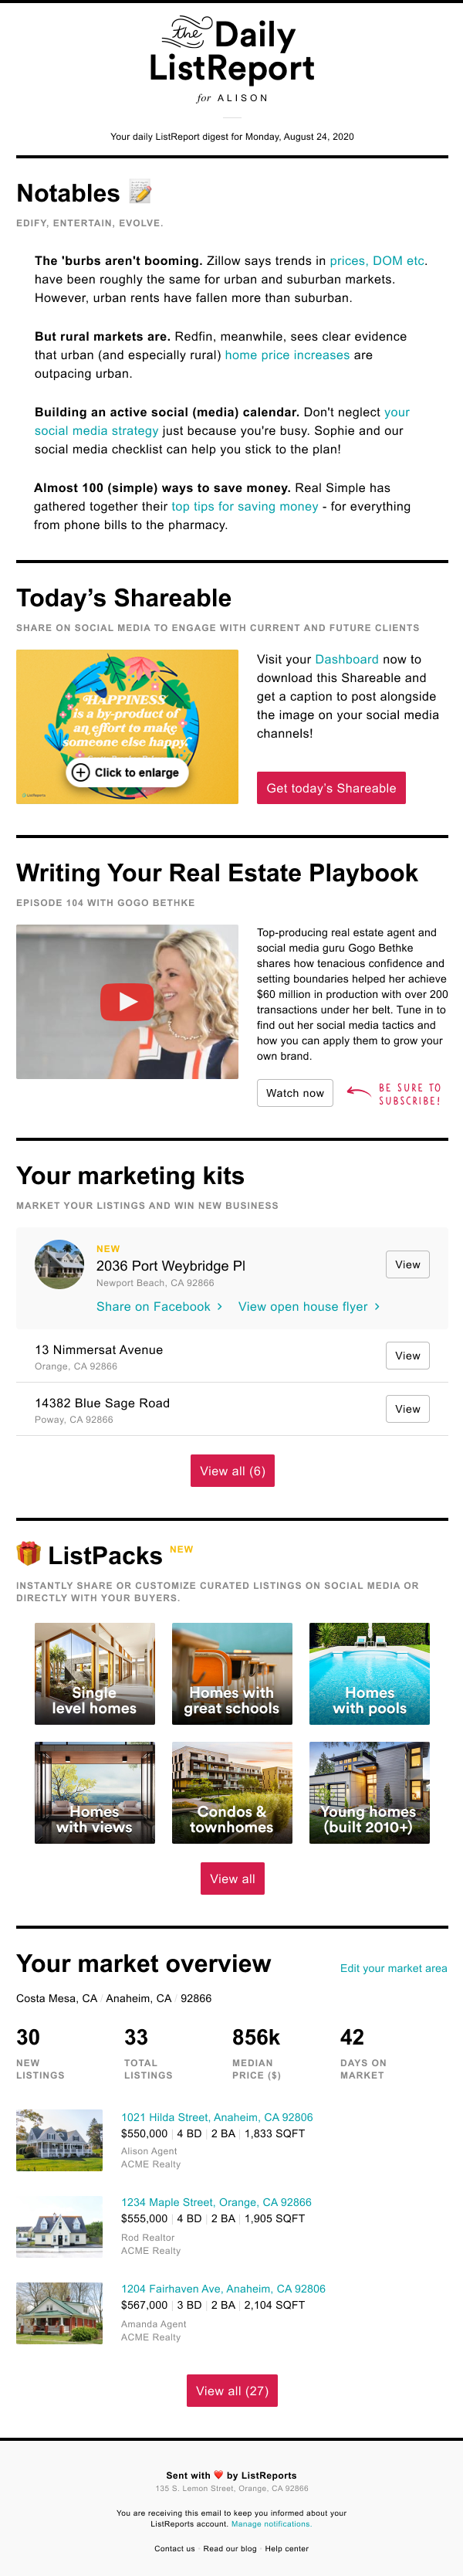This screenshot has height=2576, width=463.
Task: Click the enlarge plus icon on Shareable image
Action: click(81, 772)
